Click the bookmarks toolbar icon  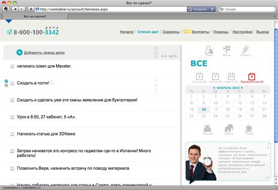pyautogui.click(x=6, y=9)
